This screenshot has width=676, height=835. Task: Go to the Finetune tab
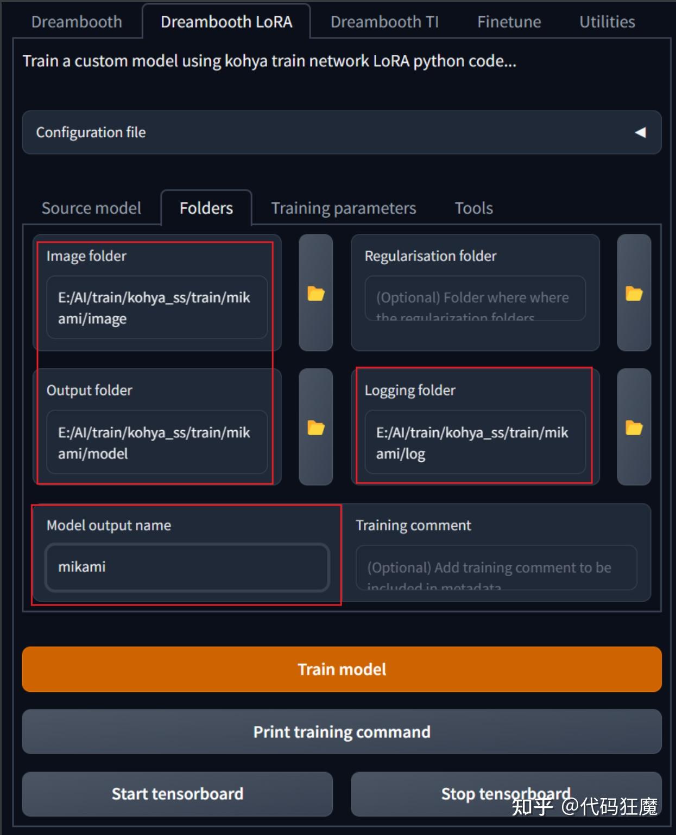[x=509, y=22]
